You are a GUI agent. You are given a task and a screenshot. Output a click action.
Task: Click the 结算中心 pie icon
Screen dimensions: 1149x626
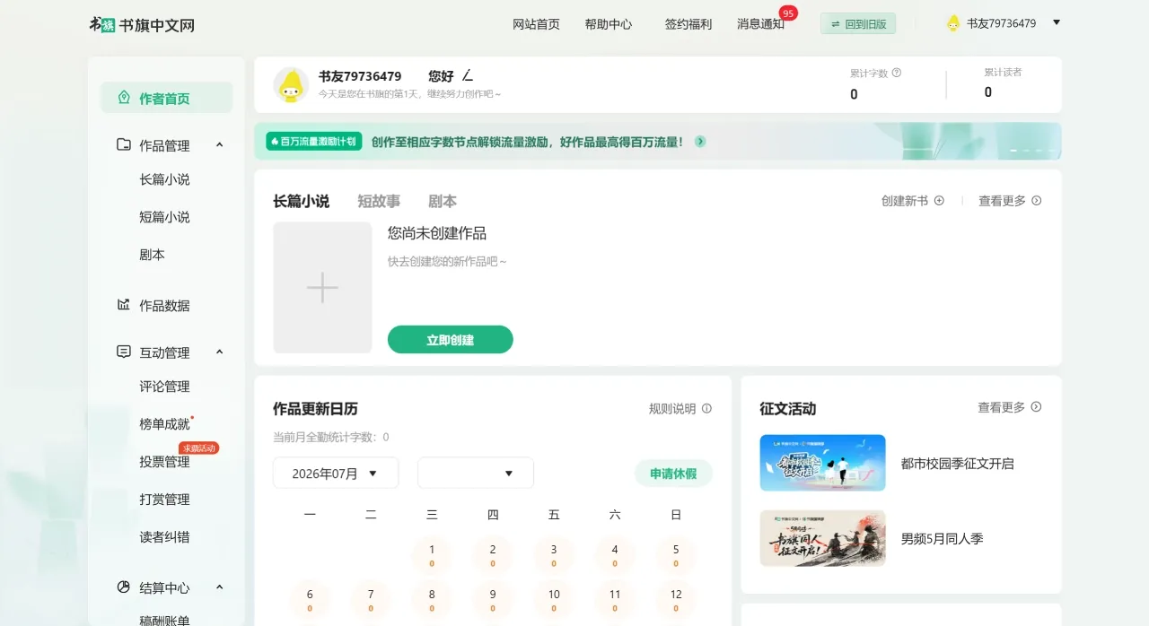tap(124, 587)
